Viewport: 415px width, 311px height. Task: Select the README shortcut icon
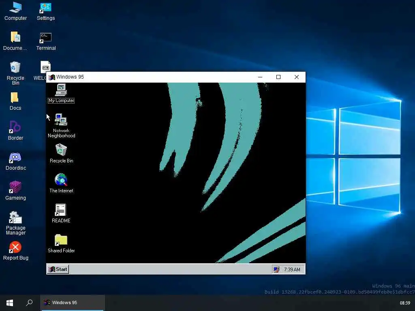[61, 213]
